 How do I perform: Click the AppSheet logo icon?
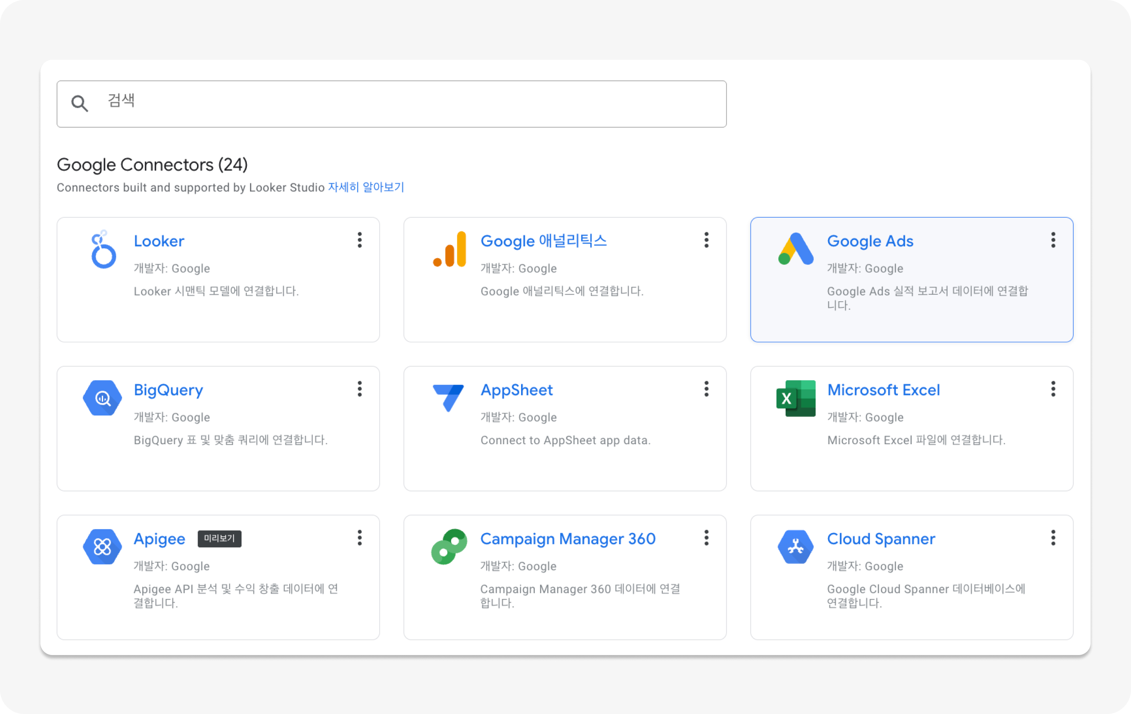(x=448, y=398)
